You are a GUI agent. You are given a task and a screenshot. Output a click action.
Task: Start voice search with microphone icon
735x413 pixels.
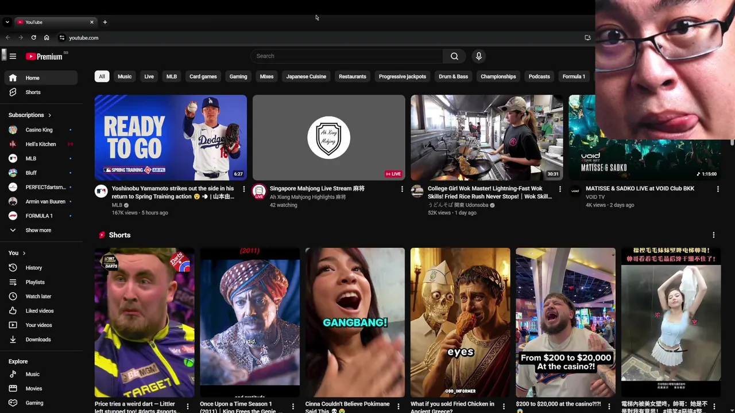click(478, 56)
